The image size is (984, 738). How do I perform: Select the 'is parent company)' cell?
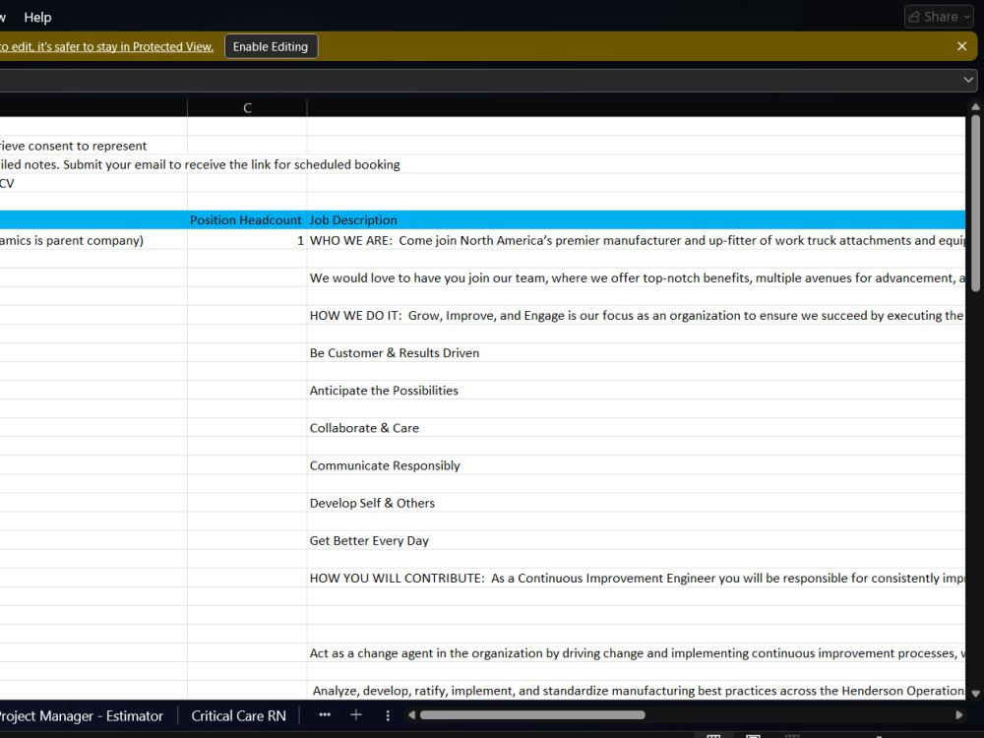point(93,240)
